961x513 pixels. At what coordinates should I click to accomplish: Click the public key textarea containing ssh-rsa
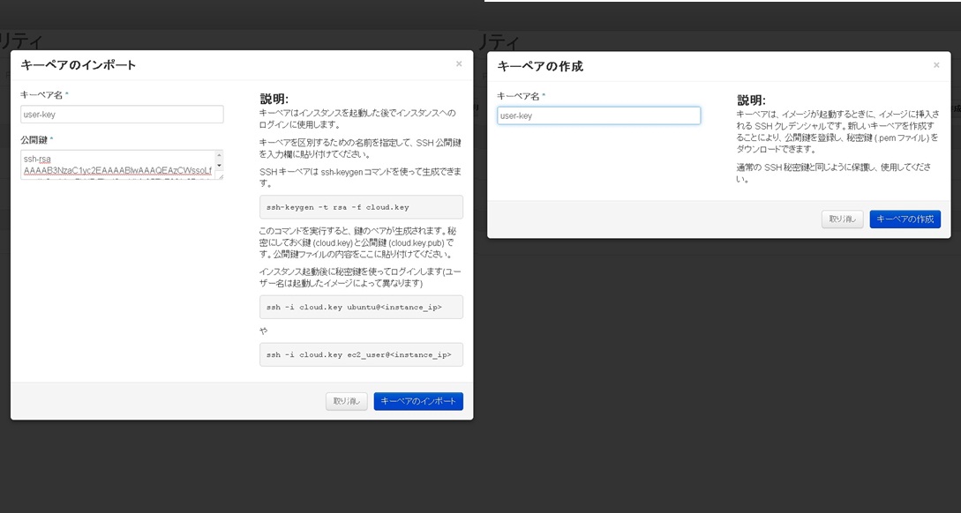coord(122,165)
